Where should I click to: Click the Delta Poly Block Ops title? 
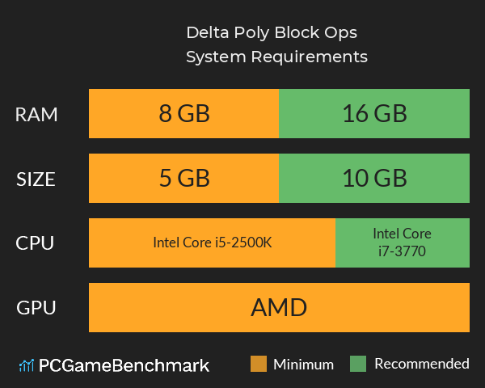(x=271, y=33)
